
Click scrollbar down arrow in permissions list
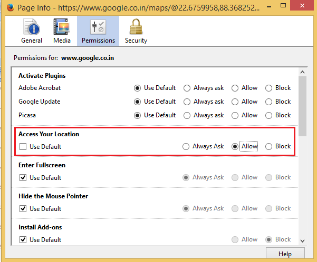coord(302,241)
